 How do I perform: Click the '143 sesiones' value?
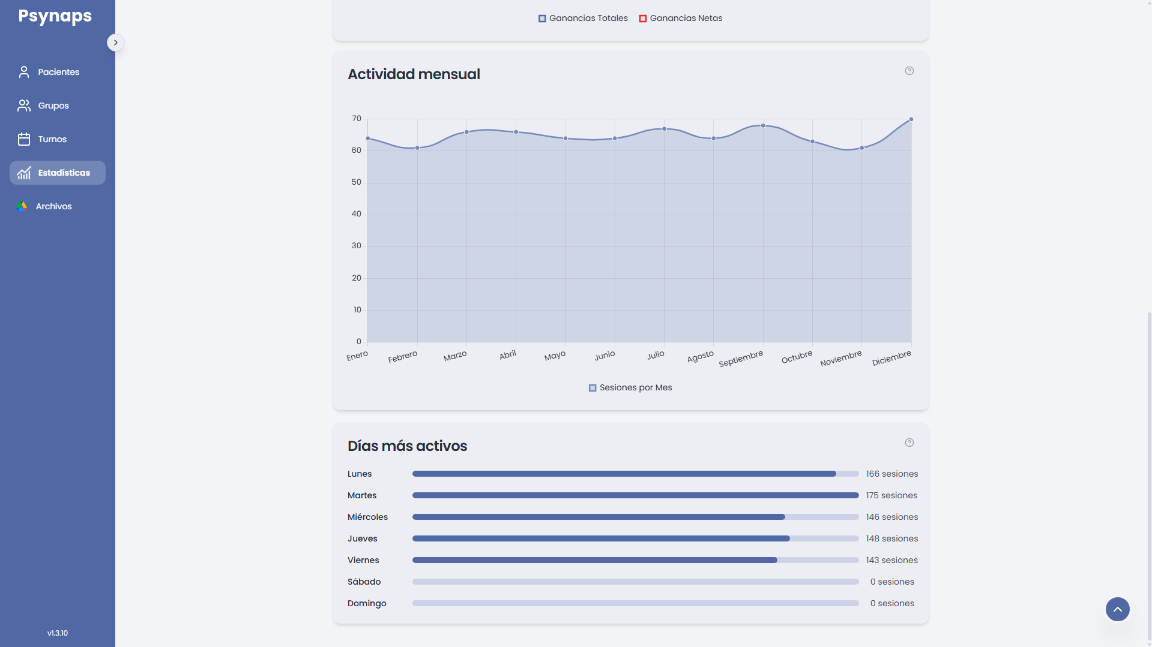click(892, 560)
